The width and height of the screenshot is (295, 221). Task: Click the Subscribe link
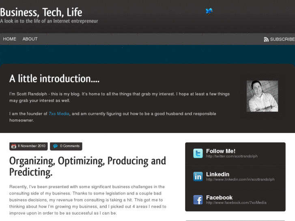282,39
